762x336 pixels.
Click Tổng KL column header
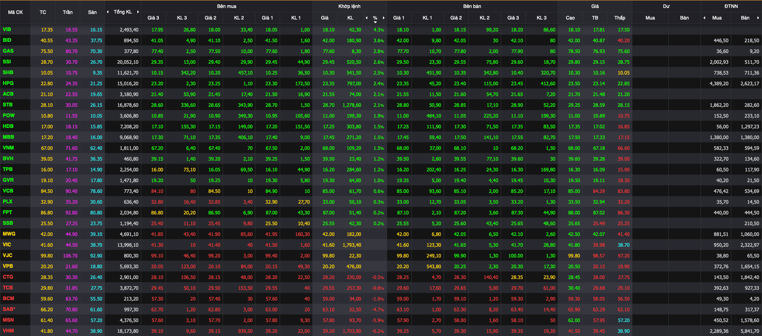pyautogui.click(x=123, y=12)
